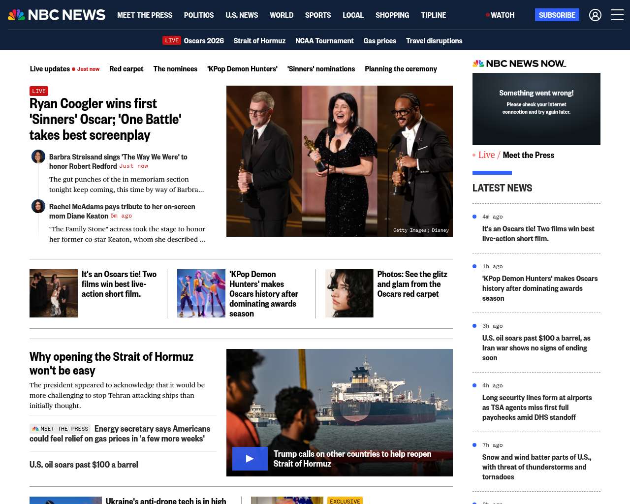
Task: Select 'Sinners' nominations tab
Action: (321, 69)
